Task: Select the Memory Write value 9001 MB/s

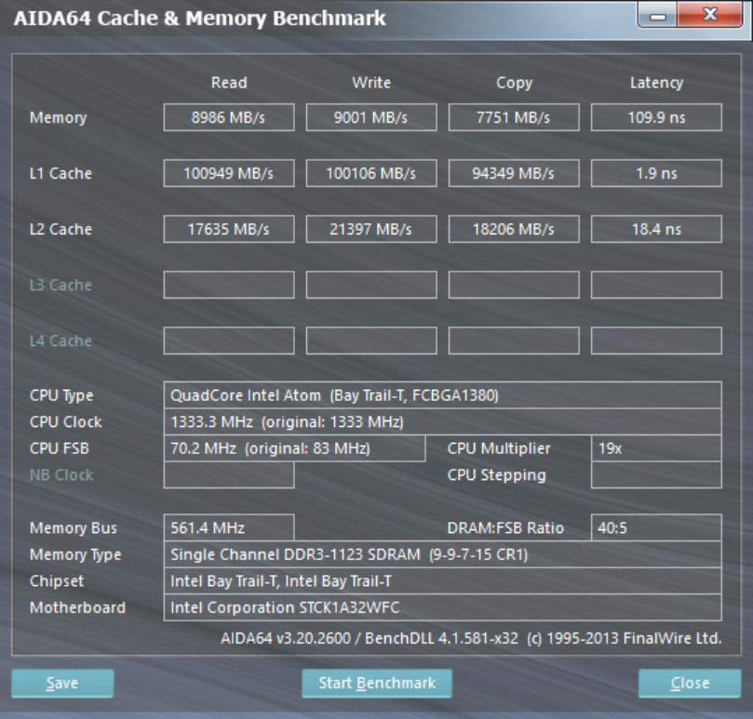Action: tap(370, 117)
